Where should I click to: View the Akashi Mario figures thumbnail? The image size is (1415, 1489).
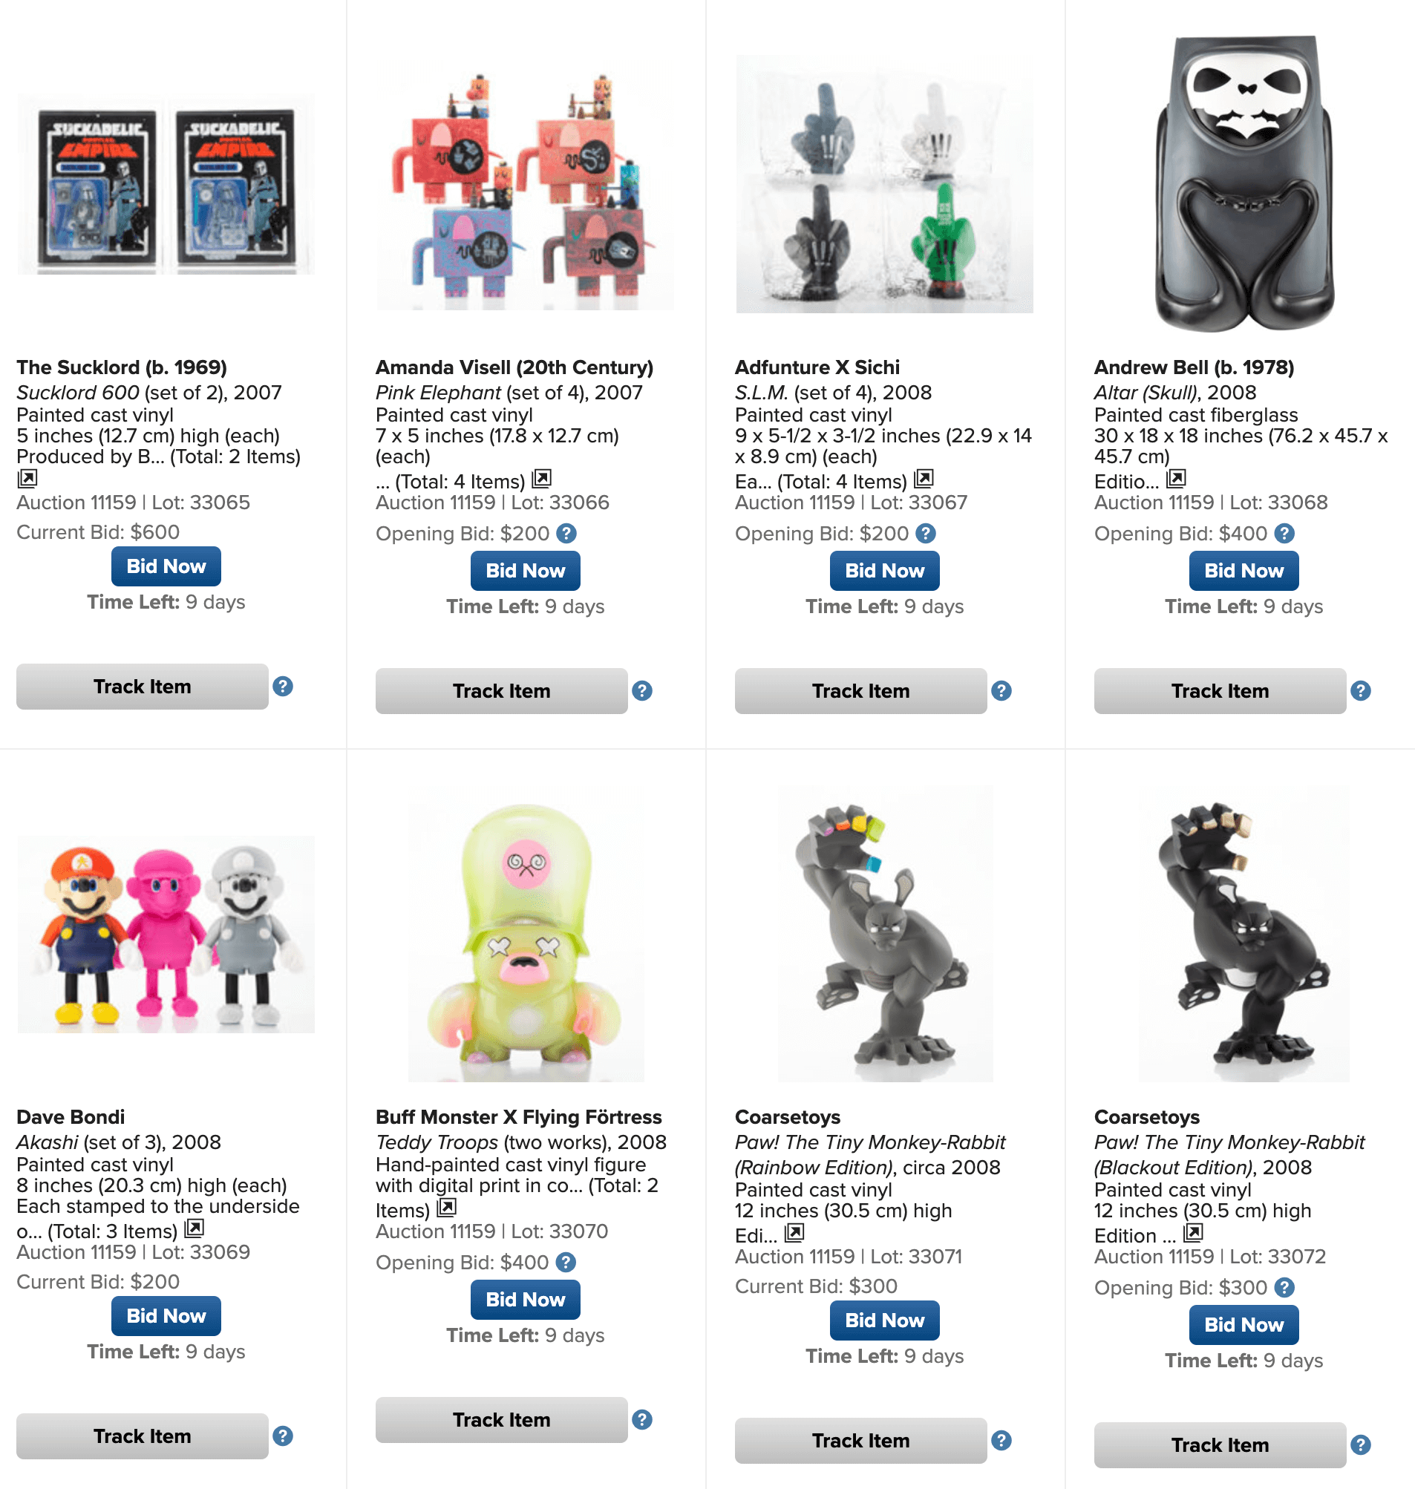[x=166, y=935]
